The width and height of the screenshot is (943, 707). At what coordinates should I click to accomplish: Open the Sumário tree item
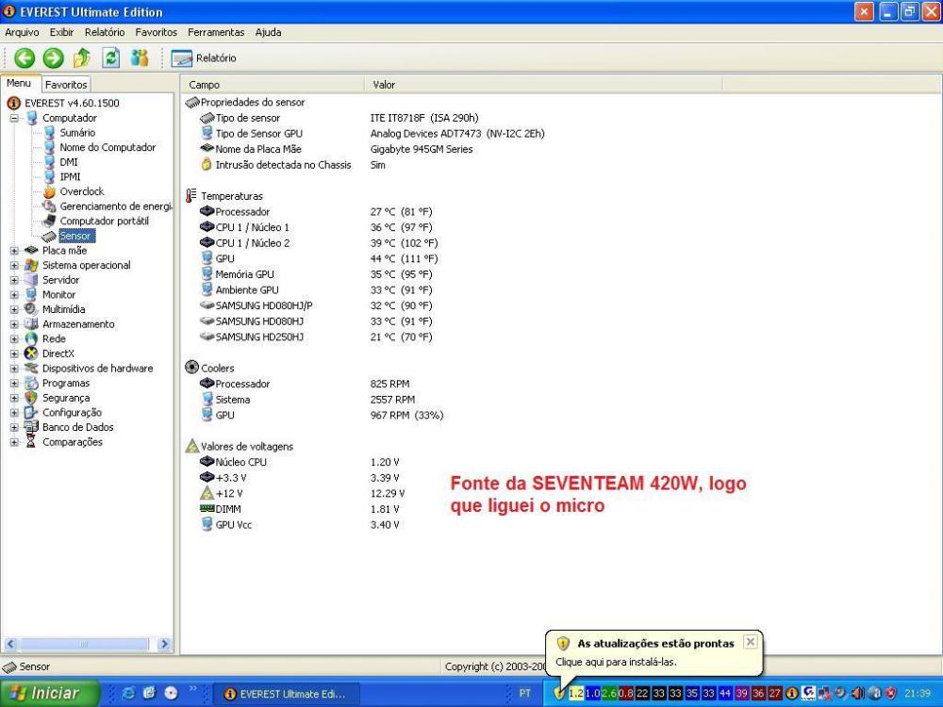point(77,133)
